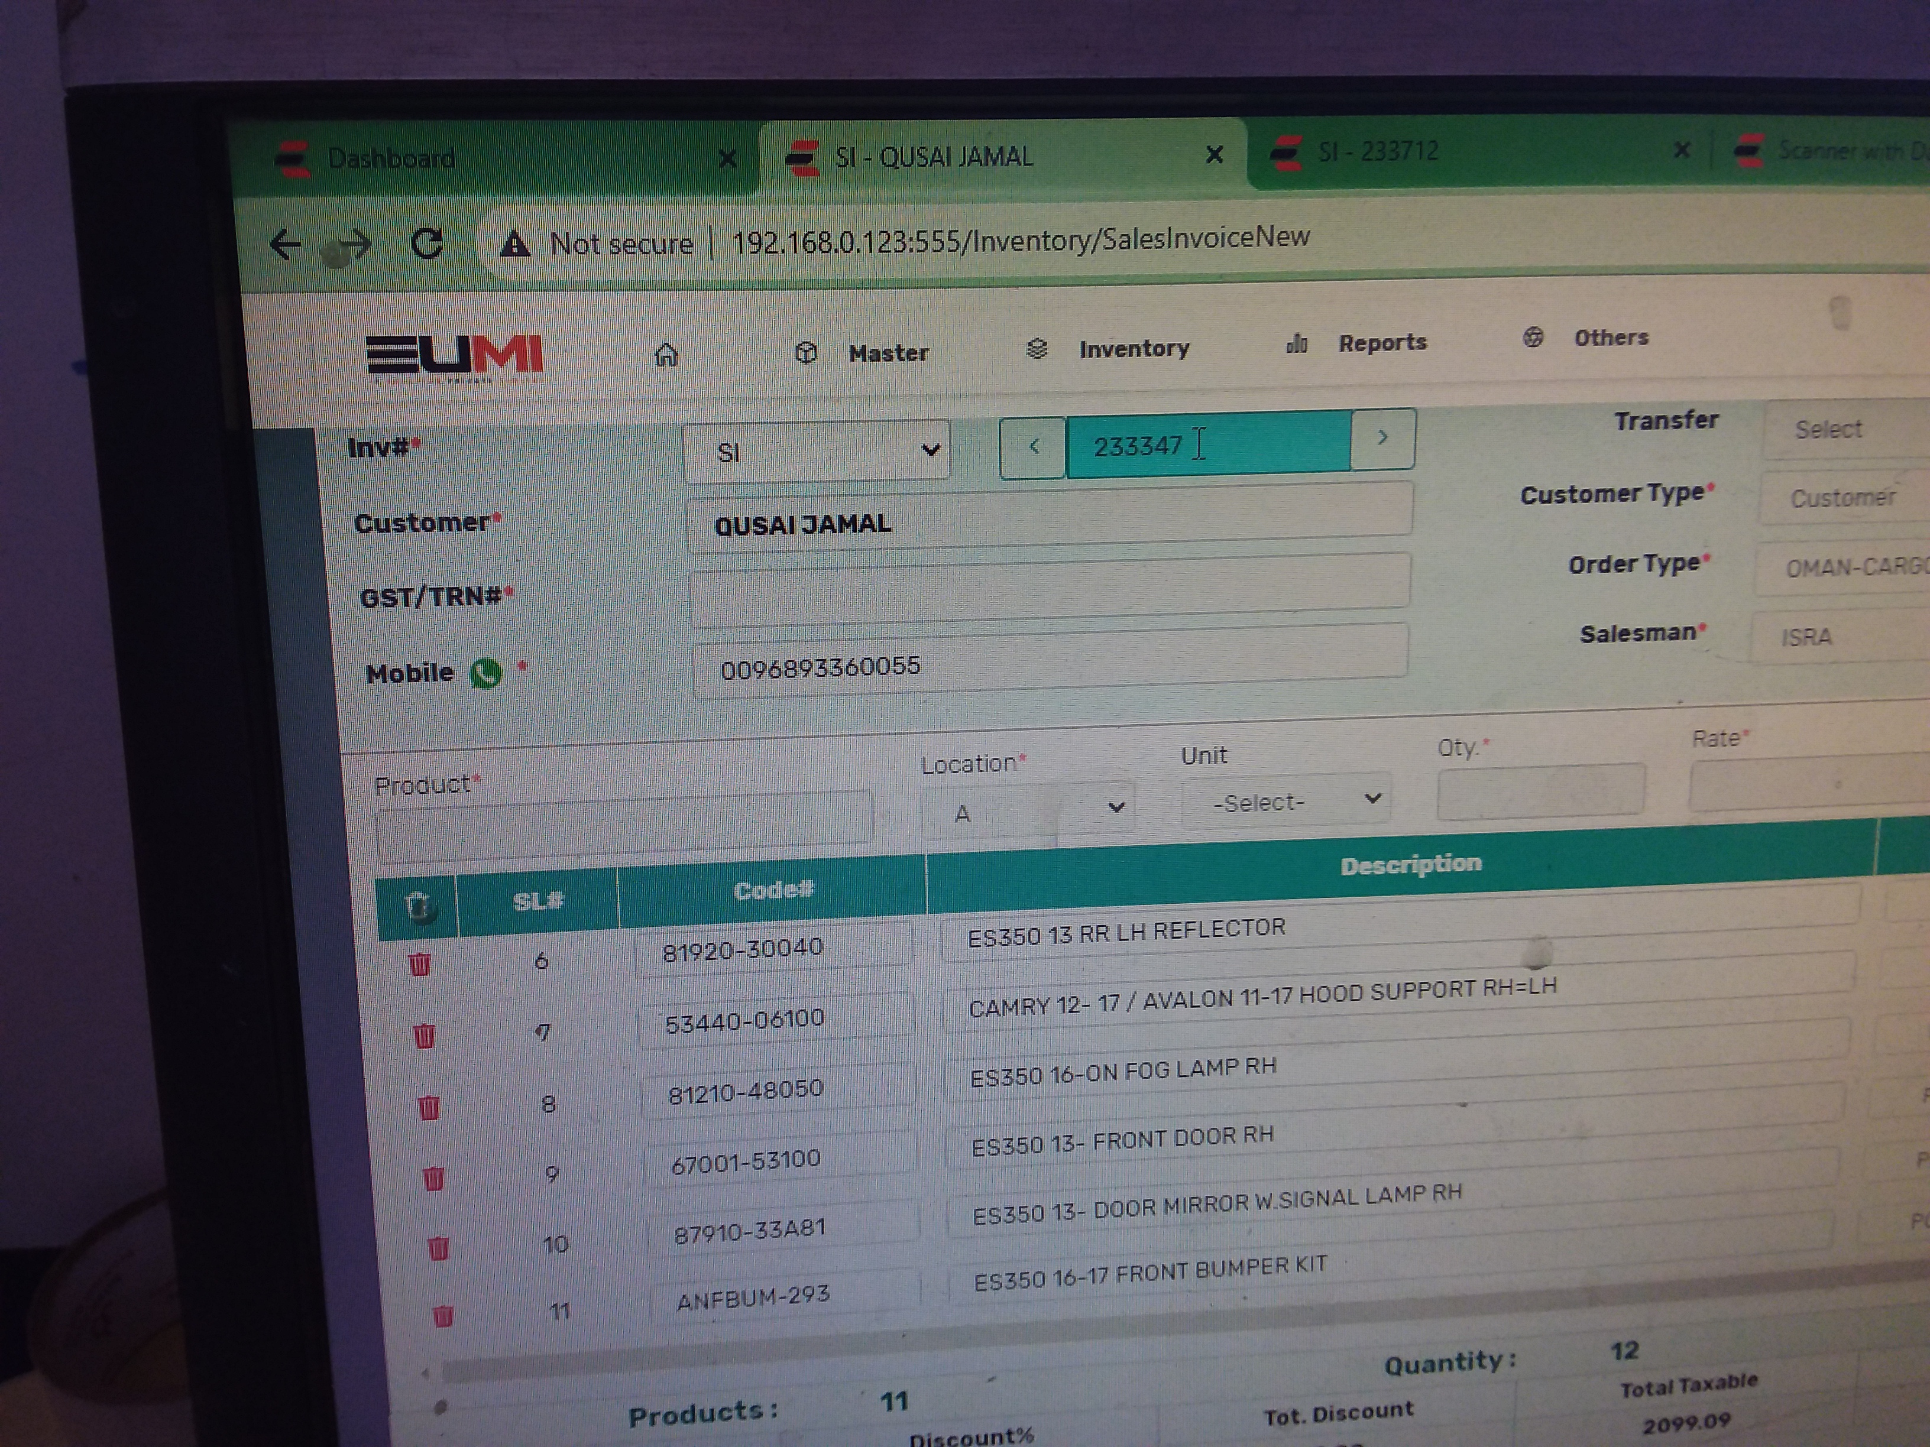This screenshot has width=1930, height=1447.
Task: Click the EUMI logo
Action: [x=455, y=356]
